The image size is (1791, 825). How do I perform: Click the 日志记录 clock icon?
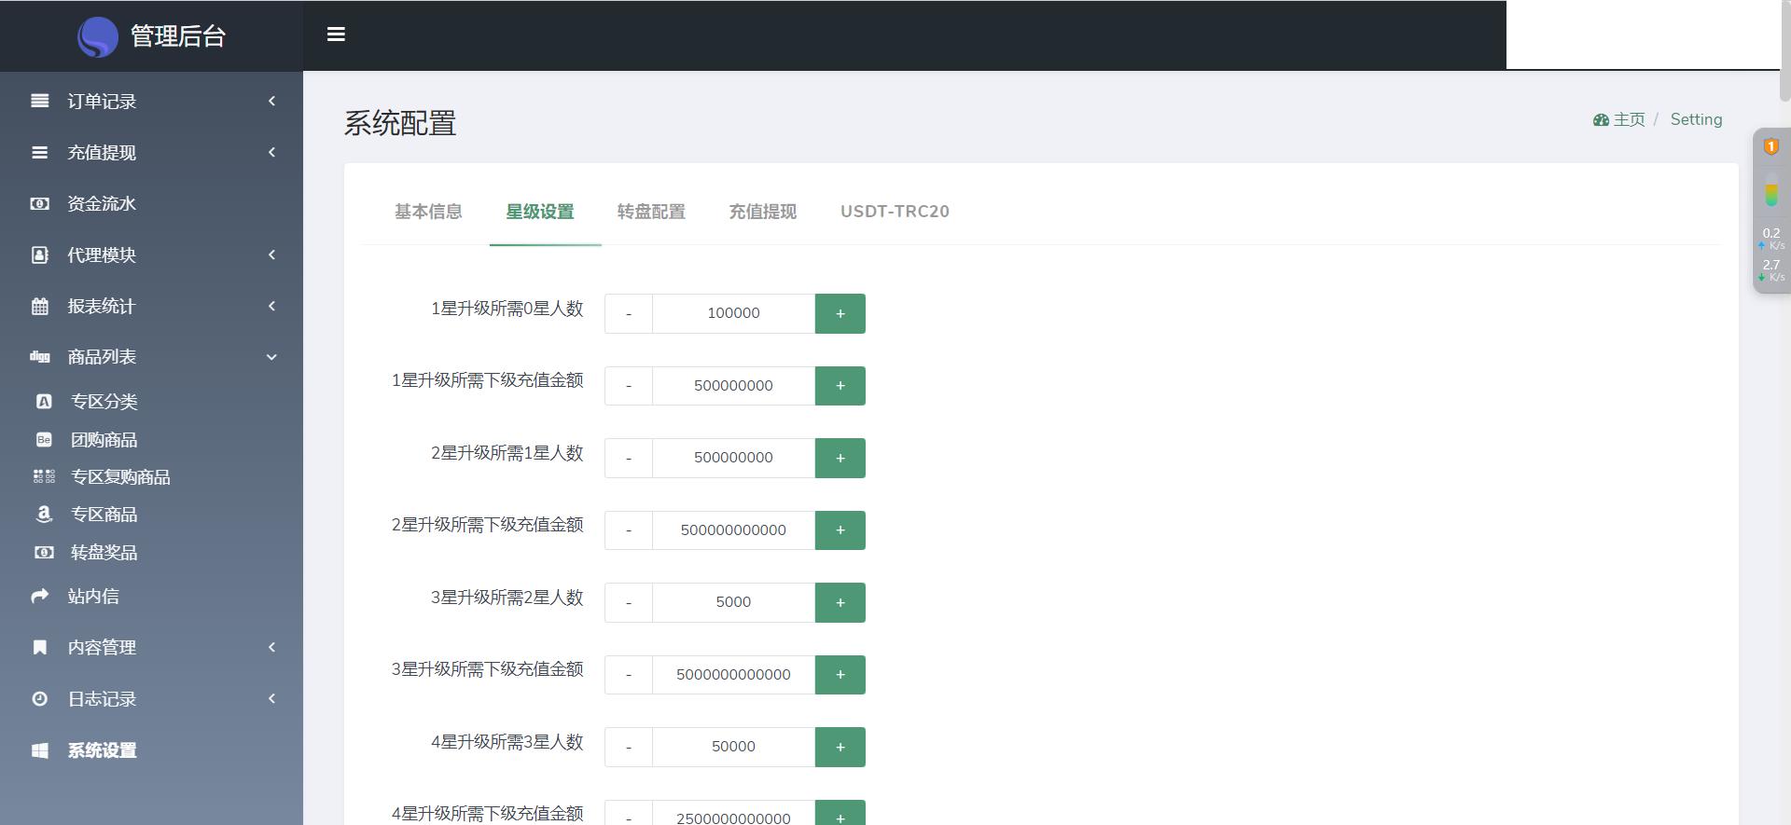coord(39,698)
